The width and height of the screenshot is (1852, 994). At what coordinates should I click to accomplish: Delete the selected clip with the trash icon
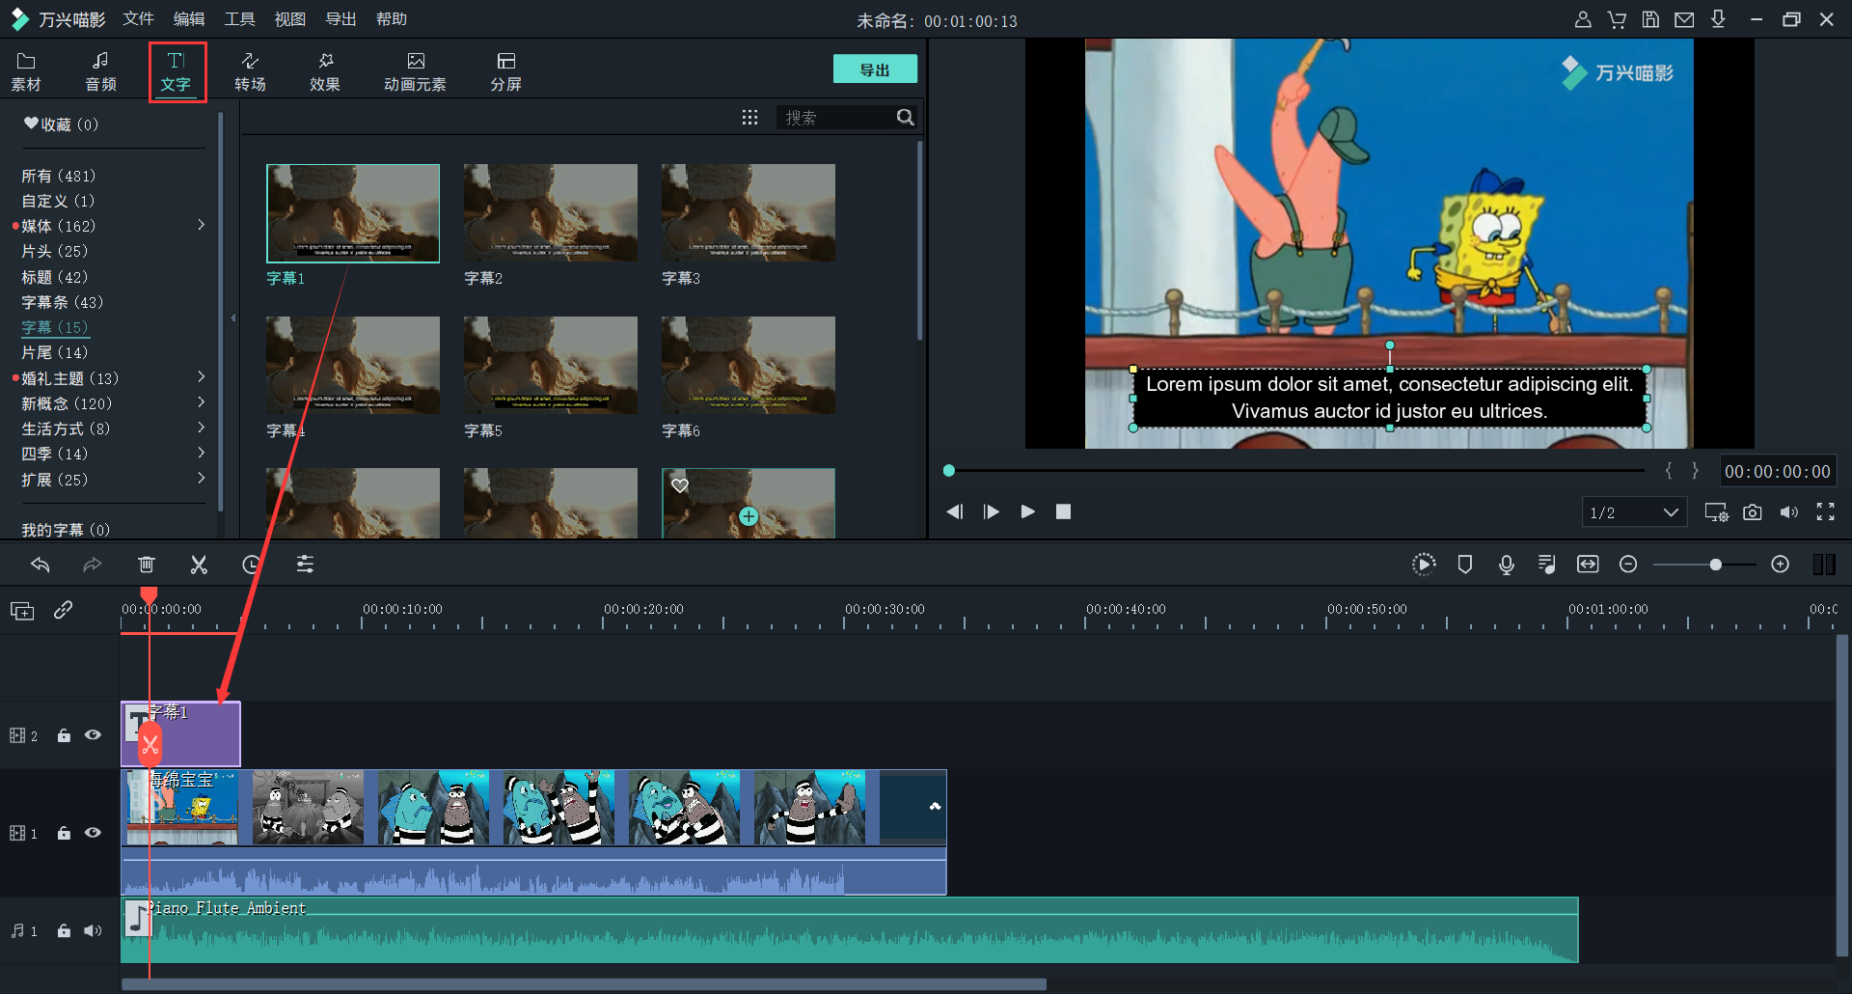pyautogui.click(x=147, y=565)
